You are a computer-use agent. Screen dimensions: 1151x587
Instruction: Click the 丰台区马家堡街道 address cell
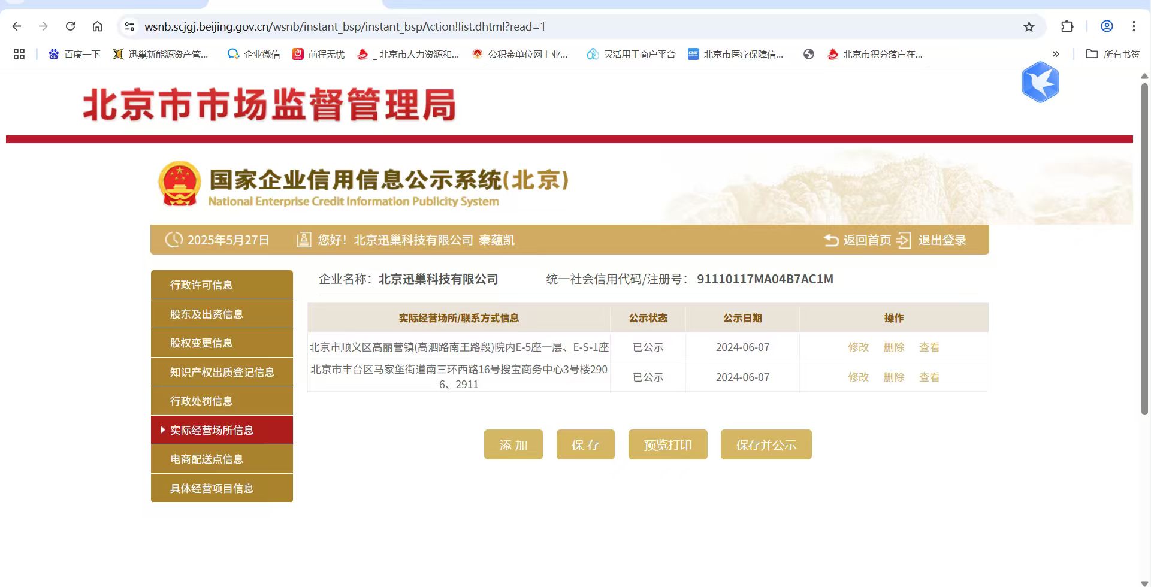click(x=459, y=377)
